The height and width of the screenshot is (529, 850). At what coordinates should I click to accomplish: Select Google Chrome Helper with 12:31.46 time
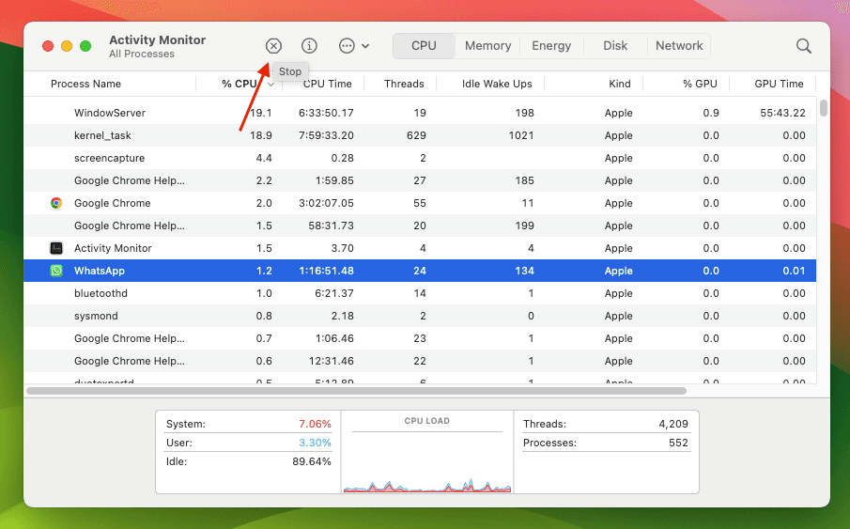pos(420,361)
